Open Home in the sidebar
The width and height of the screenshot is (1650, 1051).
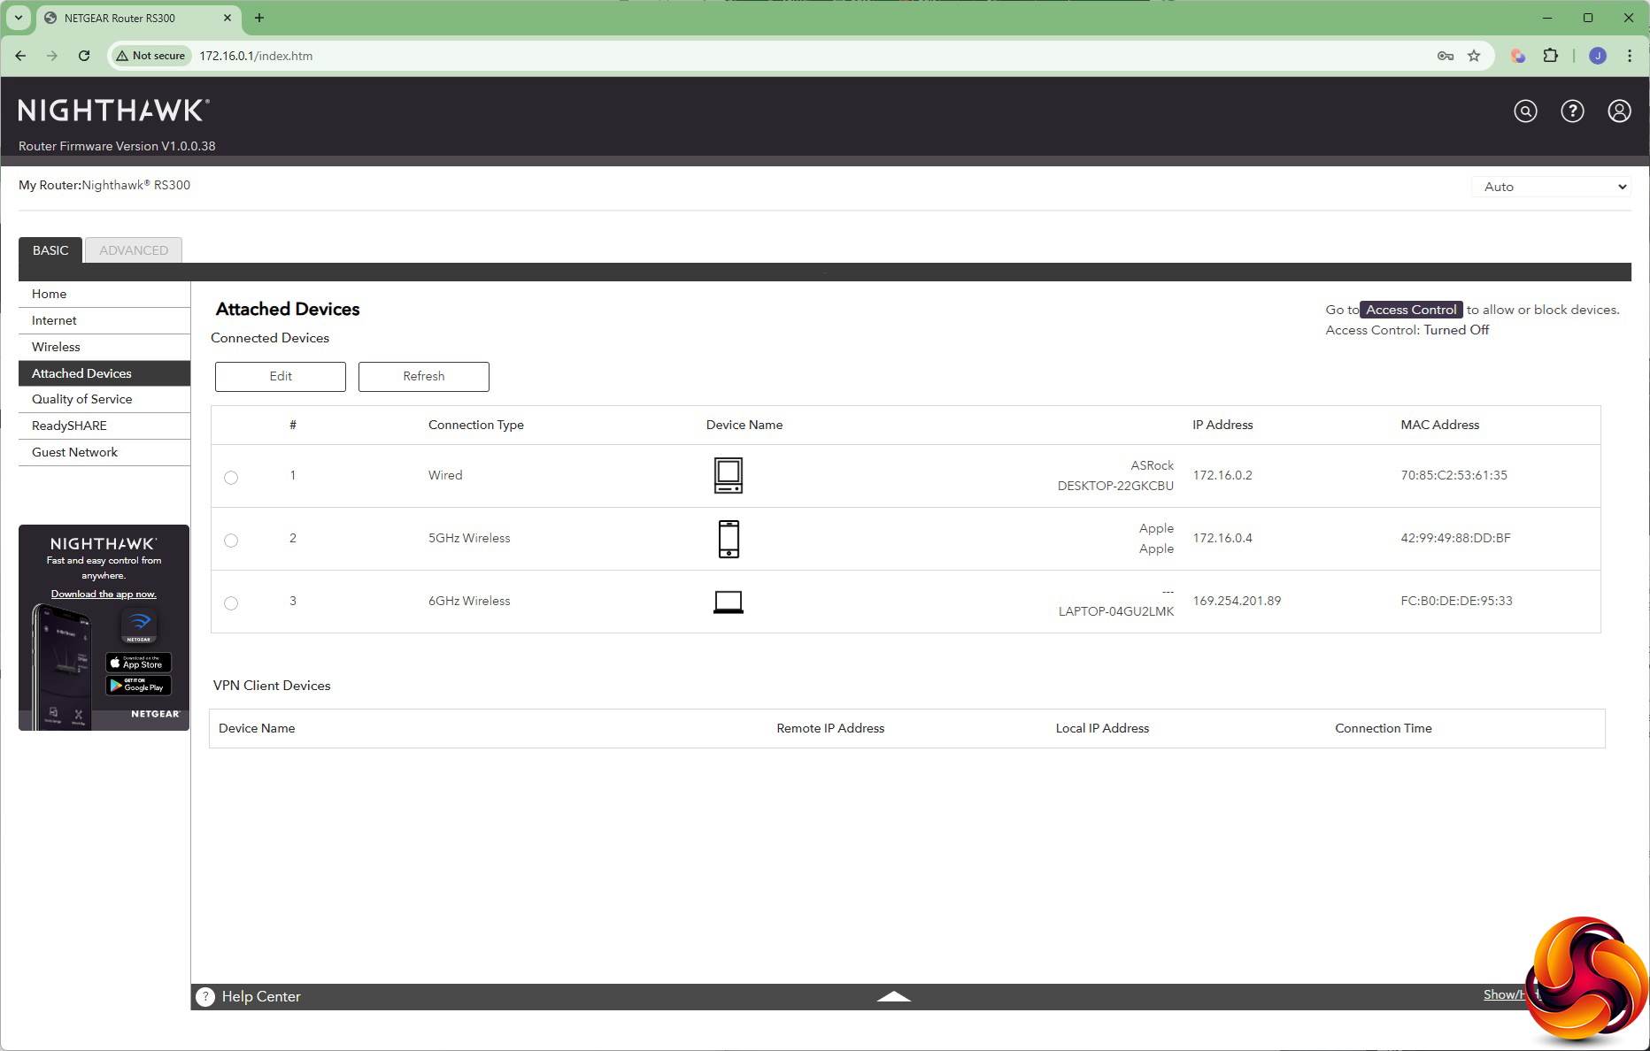[104, 294]
